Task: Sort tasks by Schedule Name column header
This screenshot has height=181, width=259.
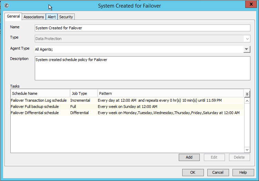Action: pos(40,93)
